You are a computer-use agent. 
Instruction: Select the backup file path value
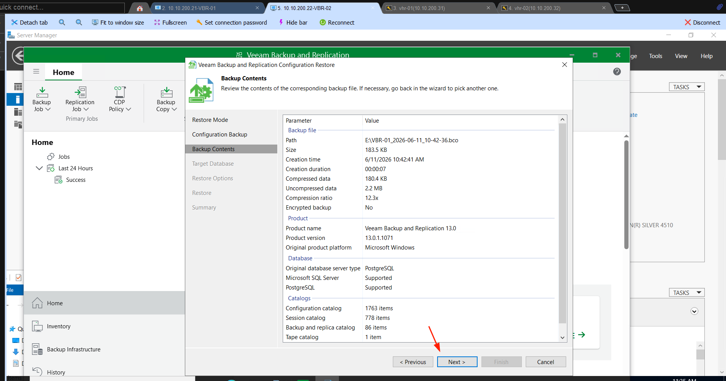pyautogui.click(x=412, y=140)
